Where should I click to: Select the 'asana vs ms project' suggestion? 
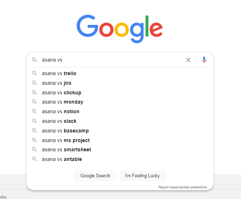pyautogui.click(x=66, y=140)
